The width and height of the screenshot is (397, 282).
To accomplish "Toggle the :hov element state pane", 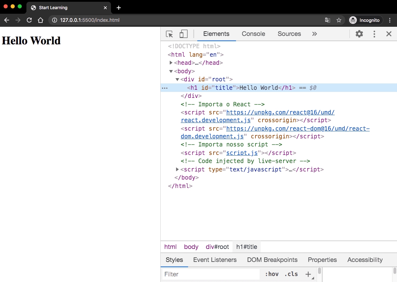I will tap(272, 274).
